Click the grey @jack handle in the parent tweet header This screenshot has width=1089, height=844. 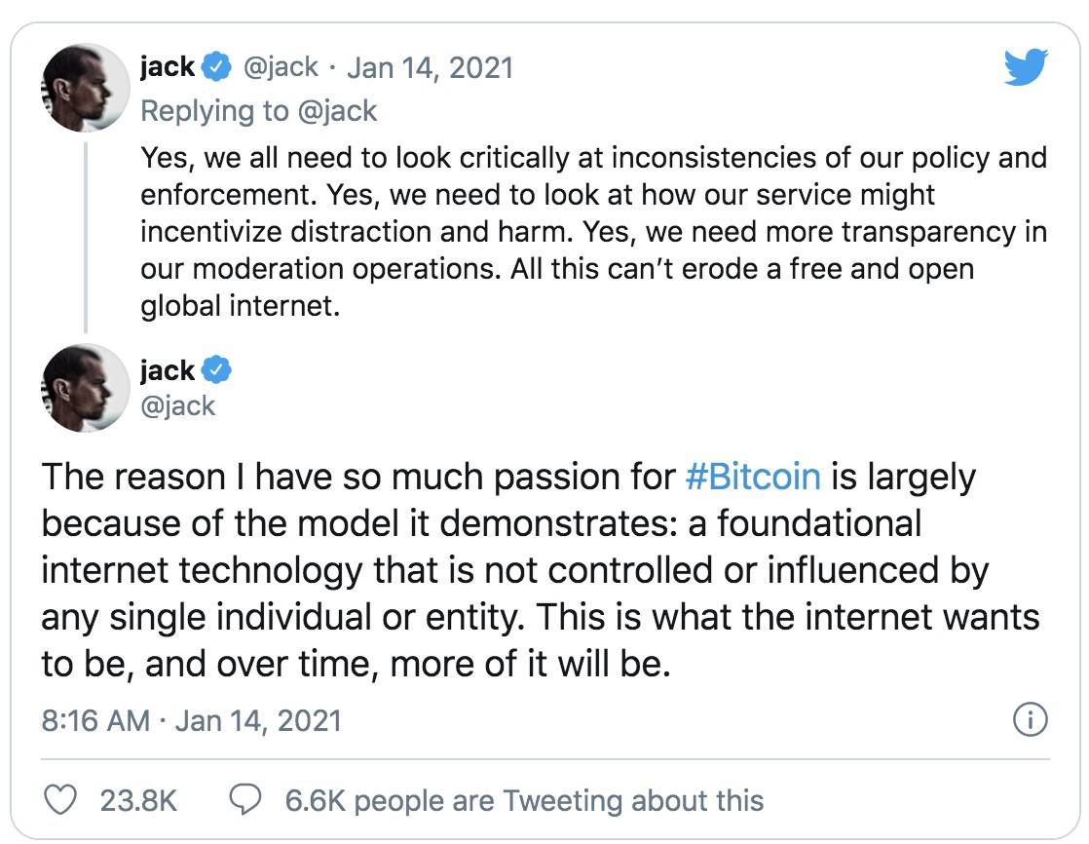pyautogui.click(x=281, y=67)
